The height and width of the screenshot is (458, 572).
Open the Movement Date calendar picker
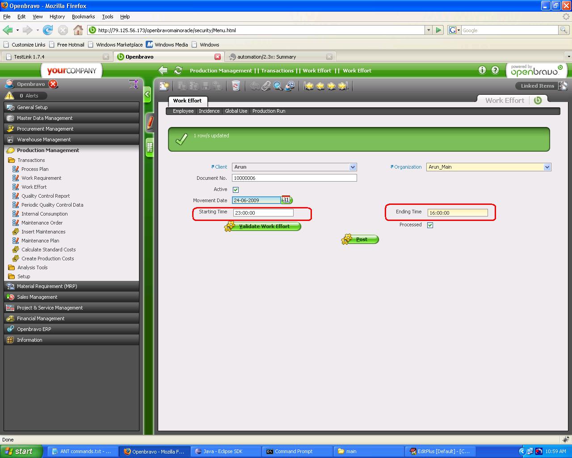coord(286,200)
